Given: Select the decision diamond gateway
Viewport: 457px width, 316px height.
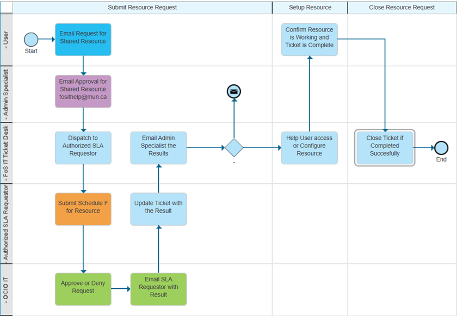Looking at the screenshot, I should pyautogui.click(x=234, y=147).
